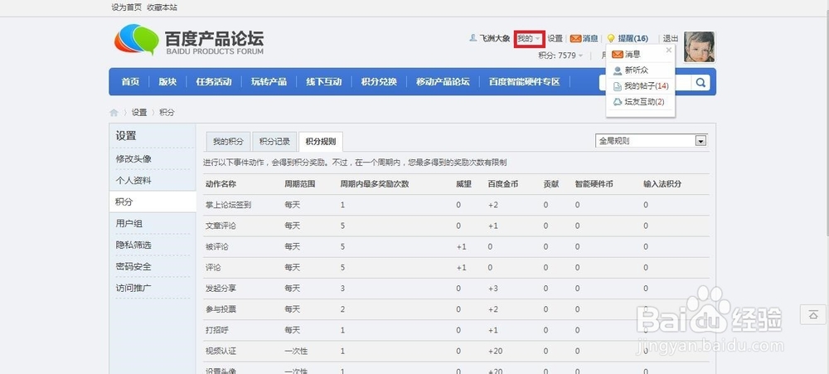This screenshot has width=829, height=374.
Task: Click the 周期范围 column header
Action: tap(300, 184)
